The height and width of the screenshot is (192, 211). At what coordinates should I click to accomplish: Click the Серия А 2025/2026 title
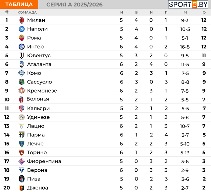click(x=74, y=4)
